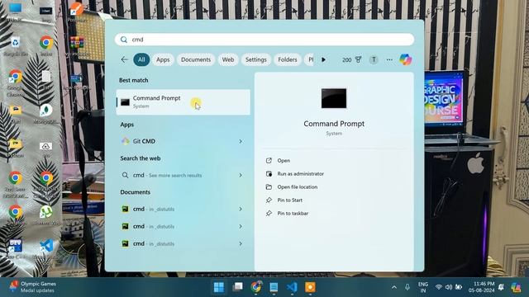529x297 pixels.
Task: Choose Open in the preview pane
Action: tap(284, 161)
